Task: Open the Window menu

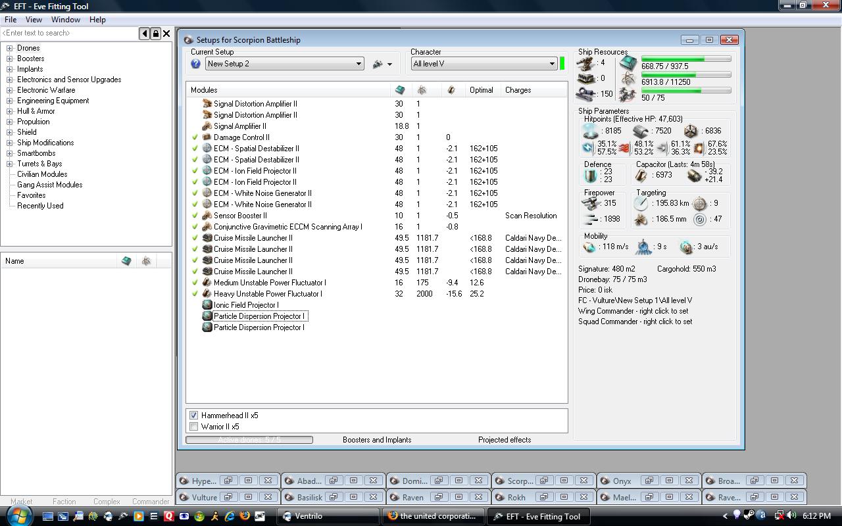Action: click(66, 20)
